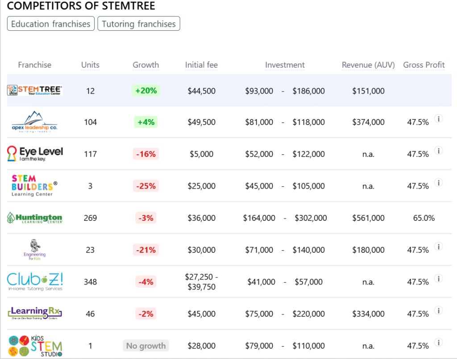
Task: Click the Gross Profit column header
Action: pyautogui.click(x=424, y=65)
